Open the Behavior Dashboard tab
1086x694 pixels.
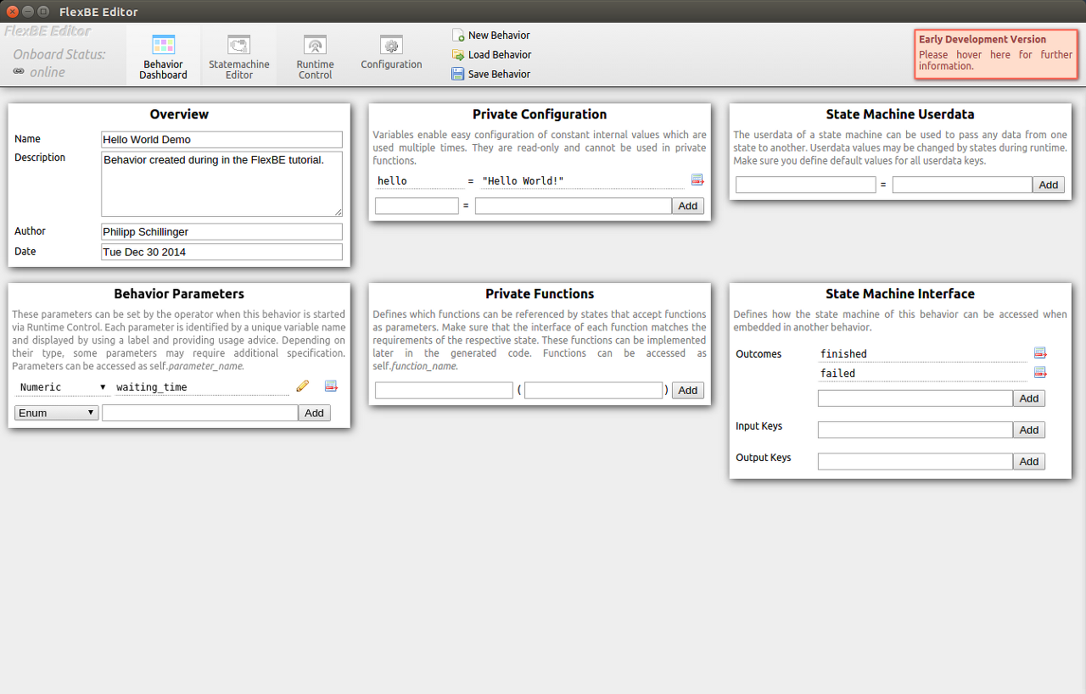tap(163, 56)
